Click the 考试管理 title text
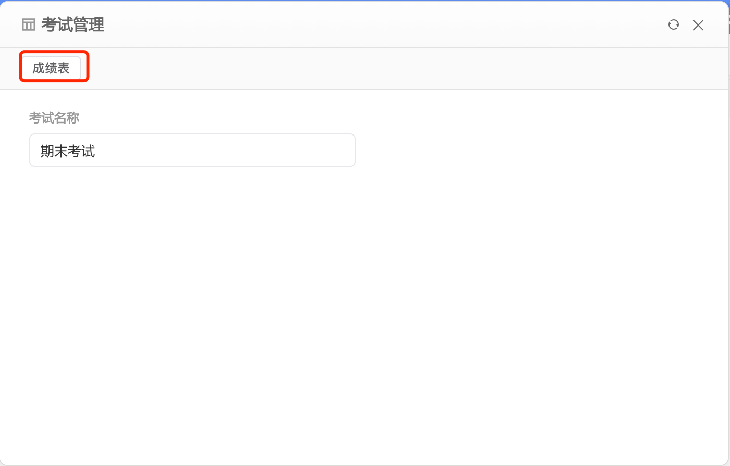Viewport: 730px width, 466px height. click(73, 24)
